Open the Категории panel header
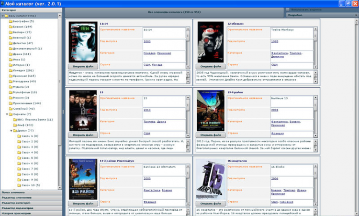 [x=31, y=10]
